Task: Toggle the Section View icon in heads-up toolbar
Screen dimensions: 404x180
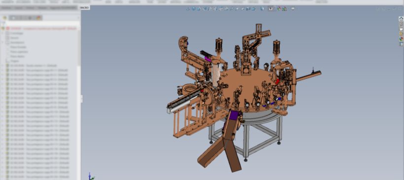Action: [x=199, y=9]
